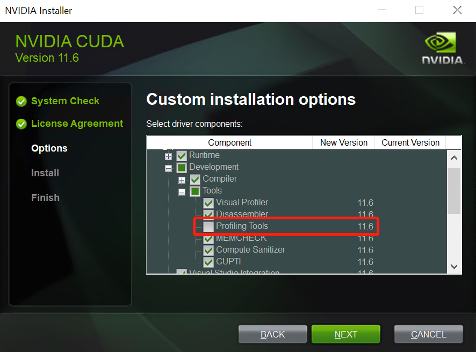Uncheck the Visual Profiler checkbox
The height and width of the screenshot is (352, 476).
[x=208, y=203]
